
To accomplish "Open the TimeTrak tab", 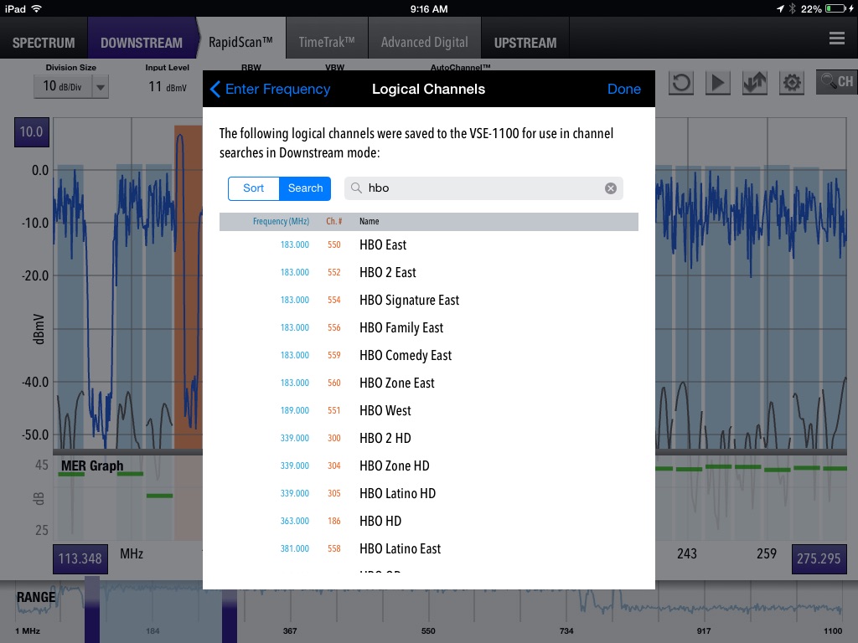I will (x=327, y=42).
